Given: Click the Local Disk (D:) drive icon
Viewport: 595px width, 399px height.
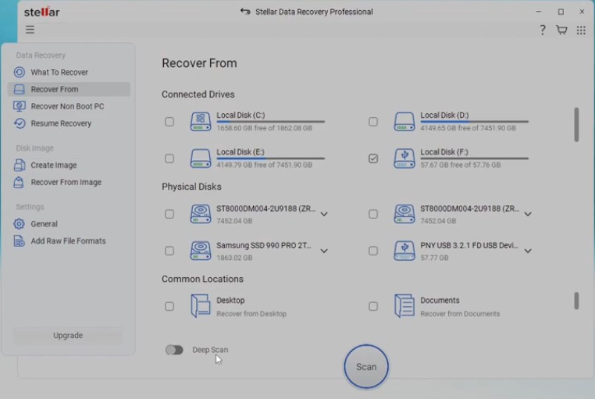Looking at the screenshot, I should coord(404,122).
